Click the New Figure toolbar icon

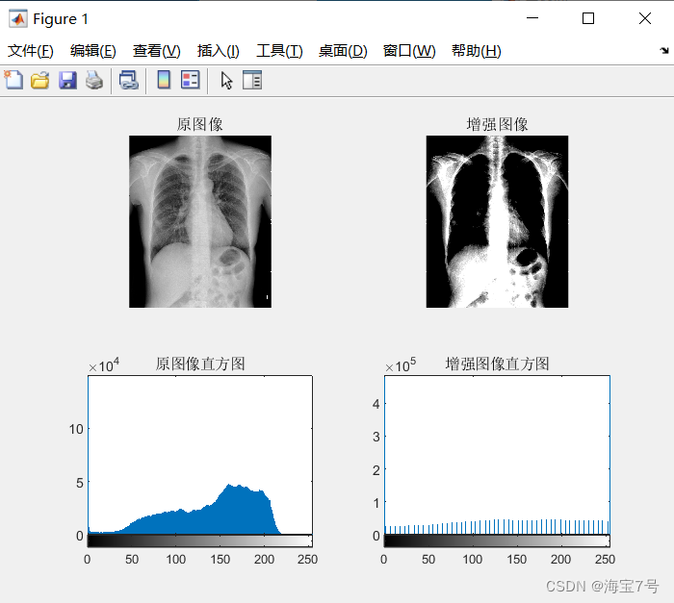click(13, 80)
